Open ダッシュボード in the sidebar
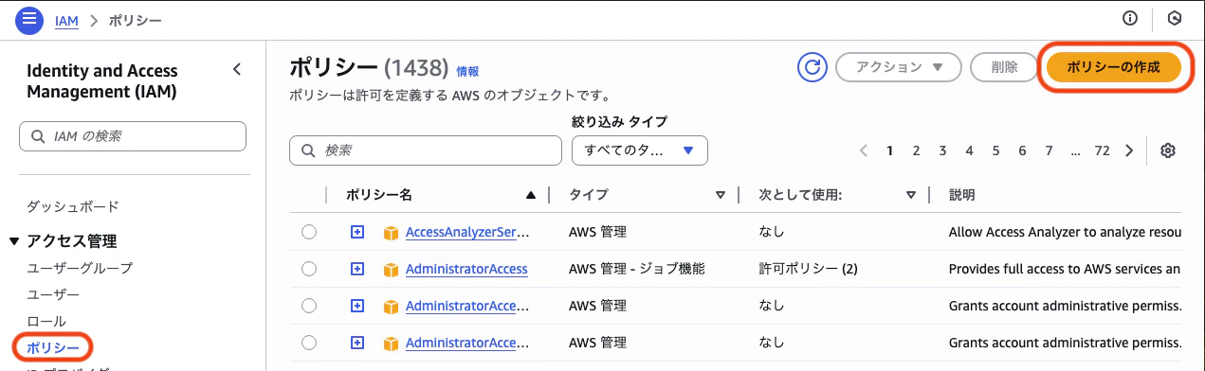 coord(73,206)
